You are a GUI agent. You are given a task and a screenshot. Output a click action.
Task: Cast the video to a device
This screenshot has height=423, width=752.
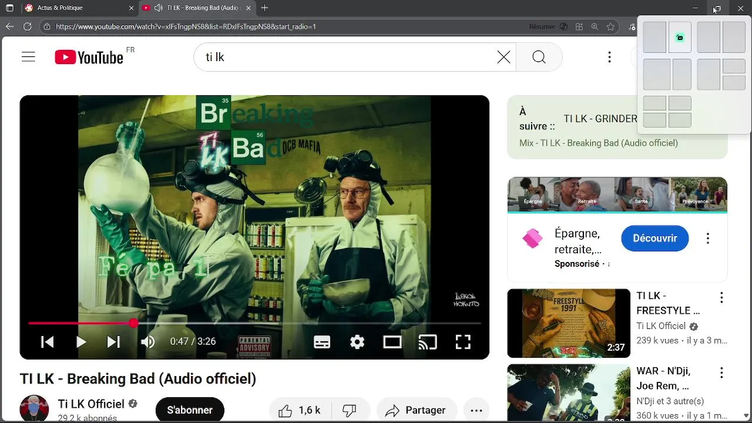(x=428, y=342)
